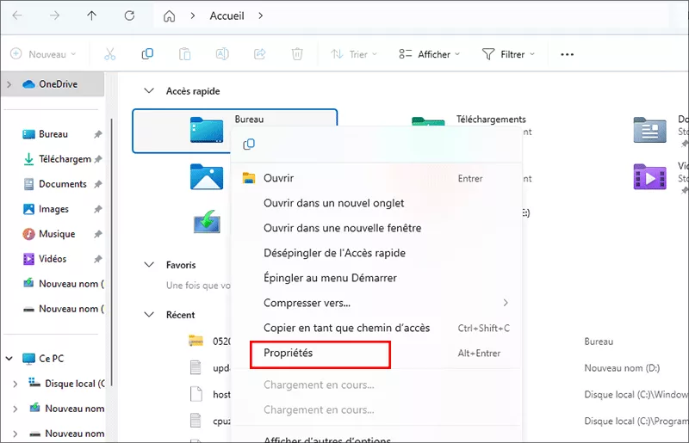Select Images in the sidebar
The height and width of the screenshot is (443, 689).
53,209
